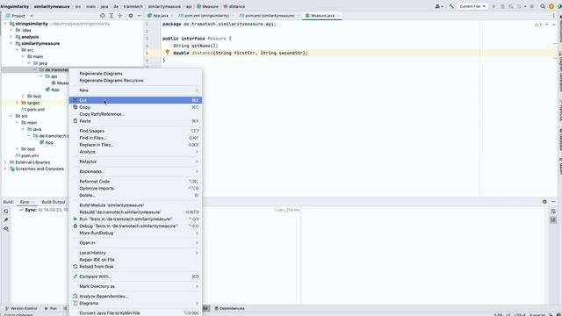Click the eye view-filter icon in Build panel

(x=6, y=229)
